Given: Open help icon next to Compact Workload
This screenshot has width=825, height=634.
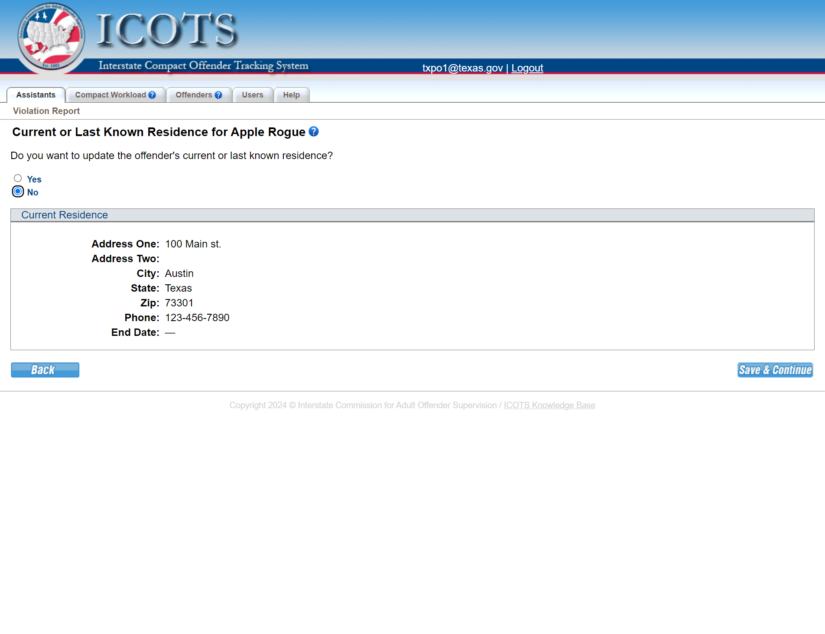Looking at the screenshot, I should coord(152,95).
